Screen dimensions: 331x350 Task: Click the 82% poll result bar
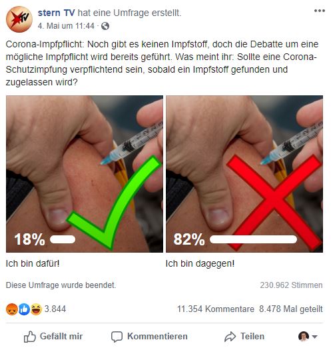[x=253, y=239]
